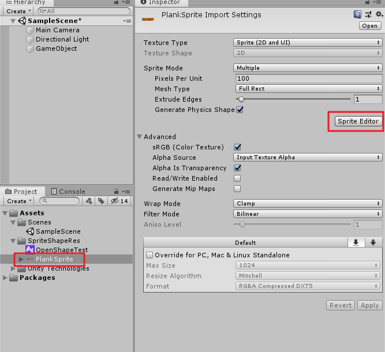Toggle Alpha Is Transparency checkbox
Image resolution: width=385 pixels, height=352 pixels.
[237, 168]
